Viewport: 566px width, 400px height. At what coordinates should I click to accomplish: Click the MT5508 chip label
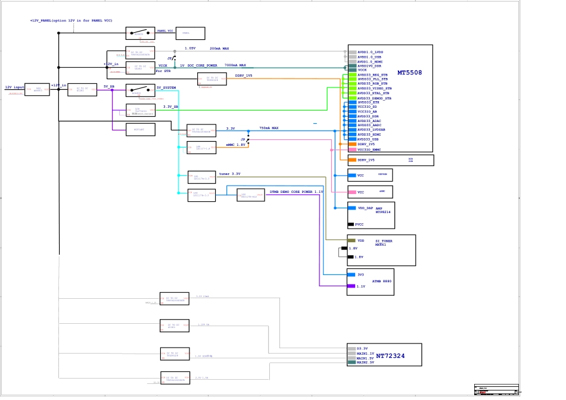pos(409,73)
